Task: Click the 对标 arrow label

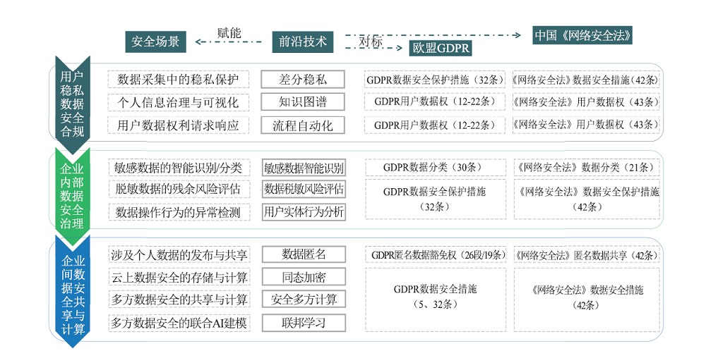Action: tap(371, 42)
